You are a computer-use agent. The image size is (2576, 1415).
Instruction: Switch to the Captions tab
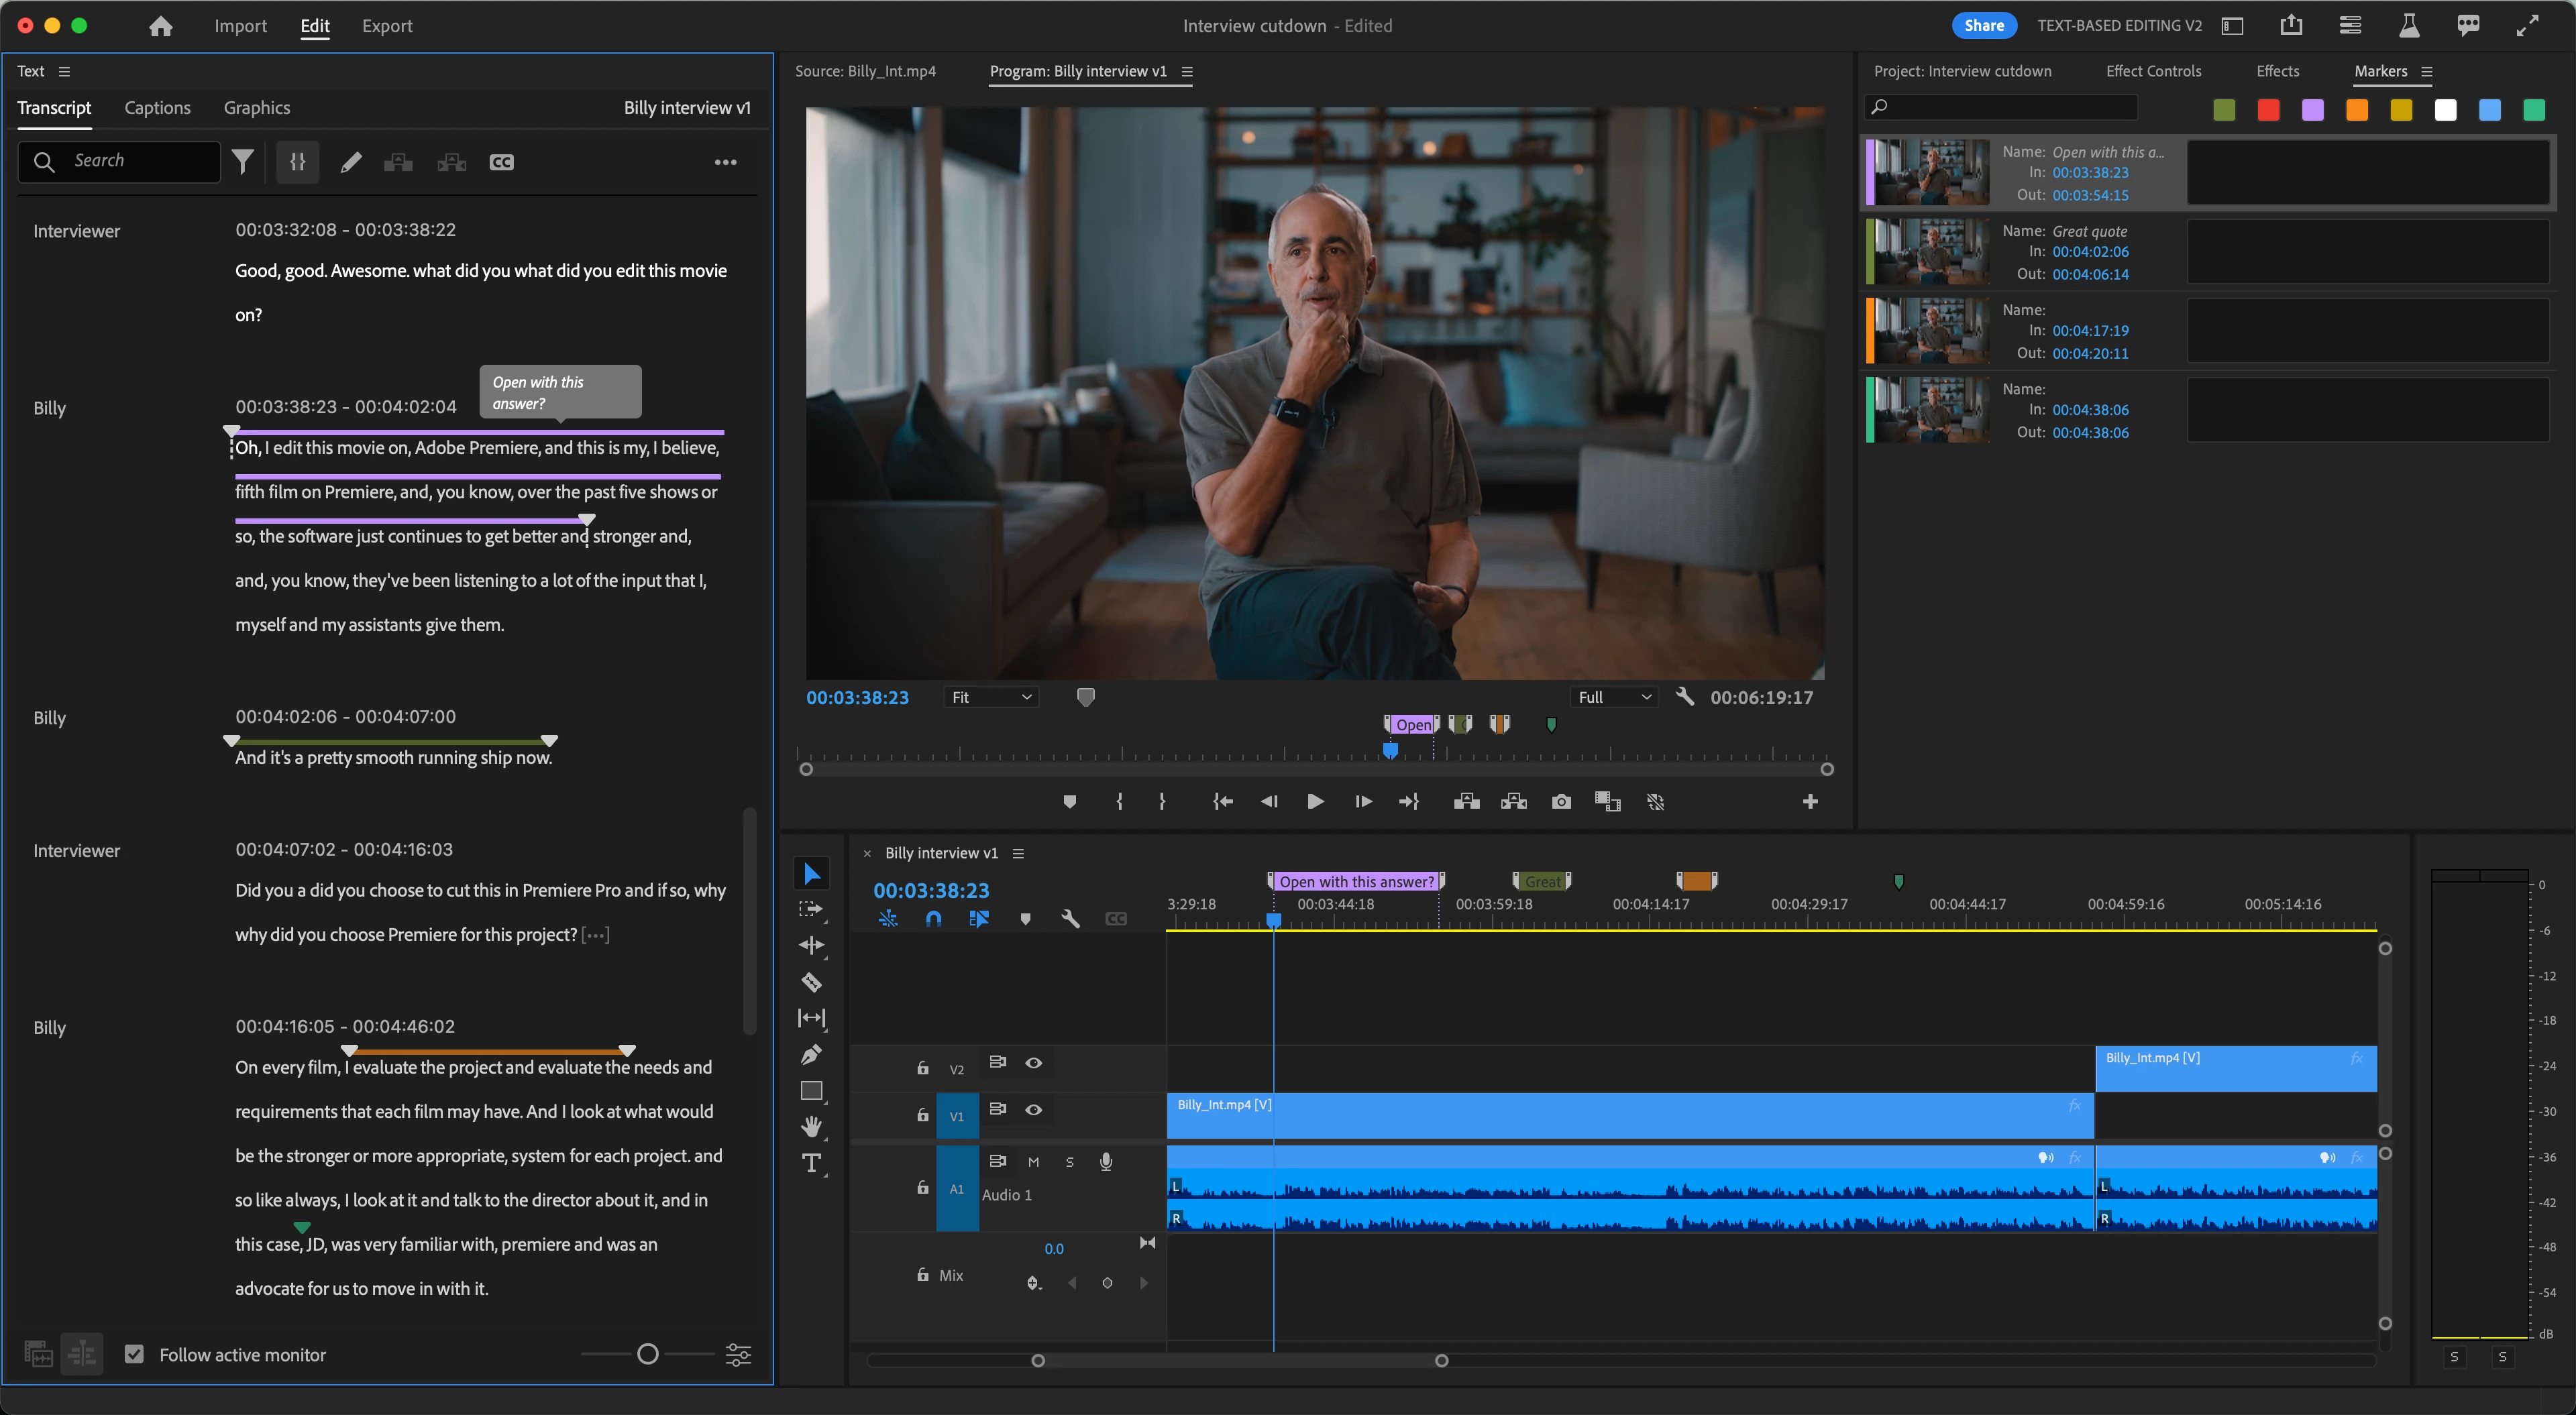coord(157,108)
